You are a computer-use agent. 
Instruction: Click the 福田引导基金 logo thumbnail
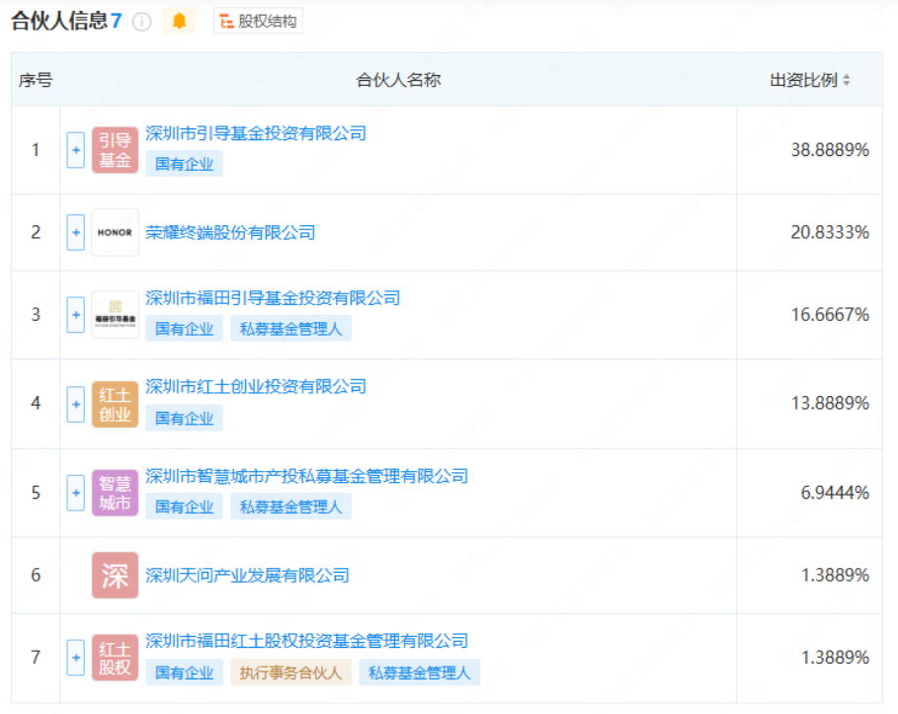pyautogui.click(x=115, y=315)
